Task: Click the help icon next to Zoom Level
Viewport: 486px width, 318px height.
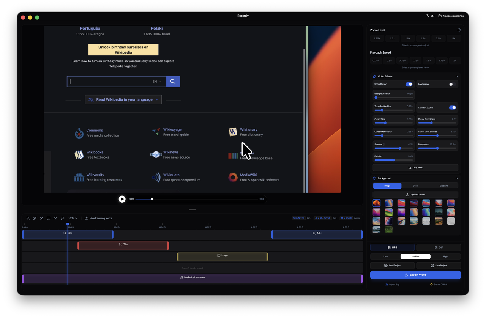Action: 459,30
